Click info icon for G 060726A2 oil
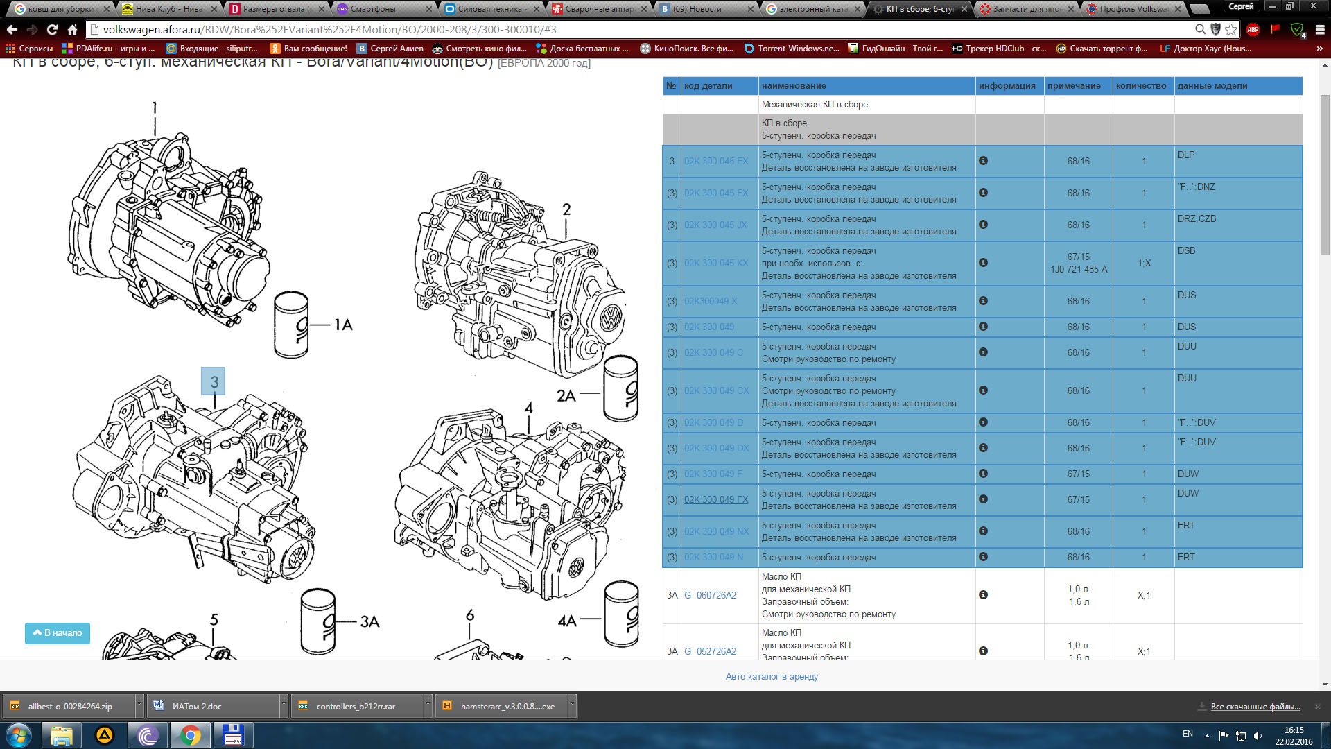1331x749 pixels. 983,595
